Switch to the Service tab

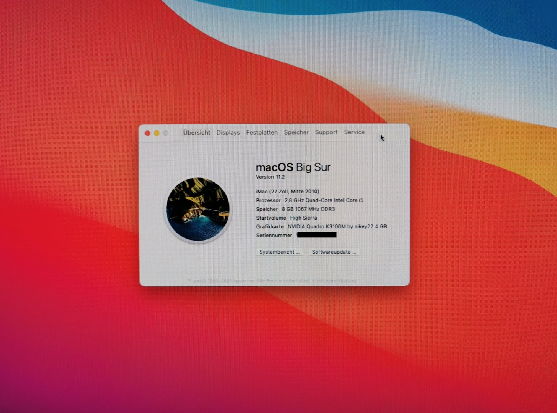pos(354,132)
